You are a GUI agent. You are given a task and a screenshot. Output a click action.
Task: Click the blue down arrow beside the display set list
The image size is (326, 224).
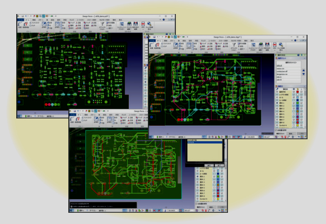point(304,74)
